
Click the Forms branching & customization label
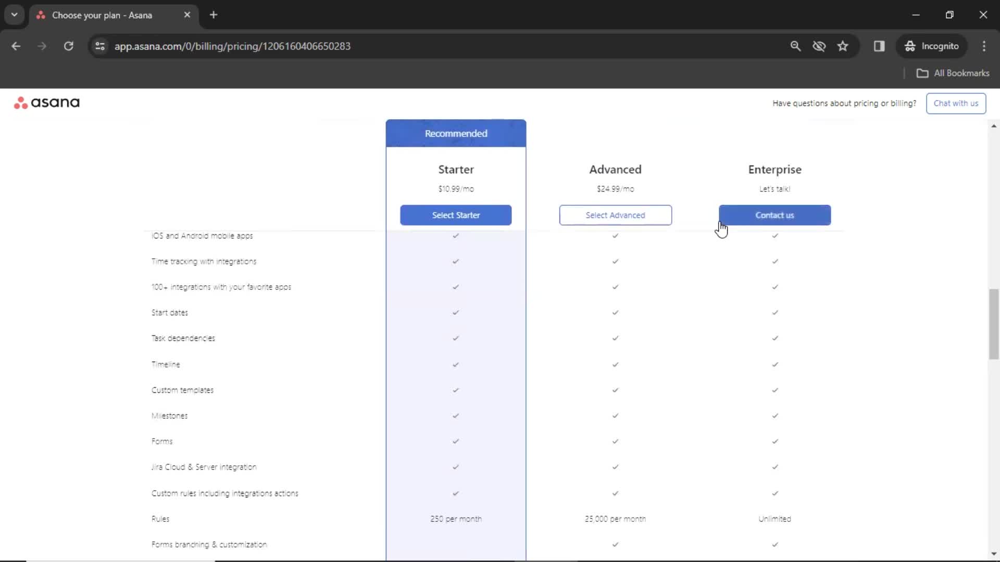[209, 544]
